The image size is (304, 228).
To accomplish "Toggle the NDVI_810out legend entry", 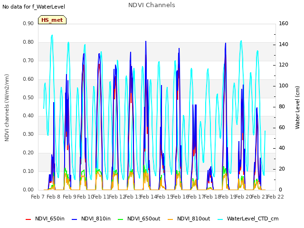I will [189, 218].
